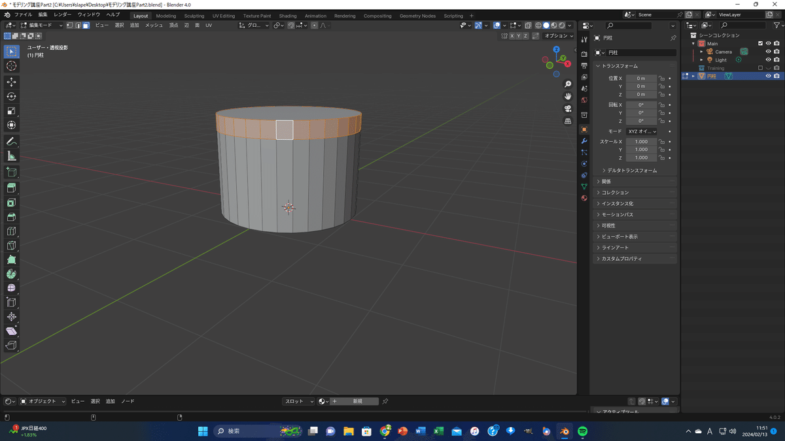Expand the Camera item in outliner
Image resolution: width=785 pixels, height=441 pixels.
(701, 52)
